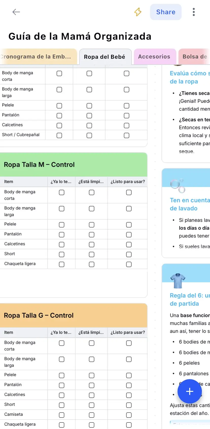Select the Ropa del Bebé tab

coord(105,56)
